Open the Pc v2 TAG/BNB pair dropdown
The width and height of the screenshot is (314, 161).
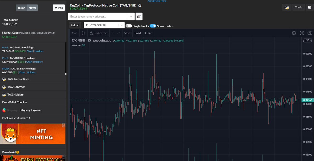(104, 25)
